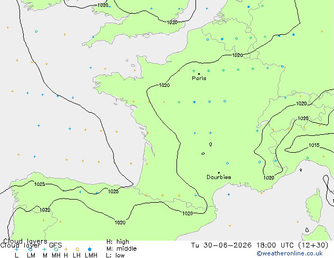Click the Dourbies location label
The image size is (334, 258).
(x=219, y=177)
